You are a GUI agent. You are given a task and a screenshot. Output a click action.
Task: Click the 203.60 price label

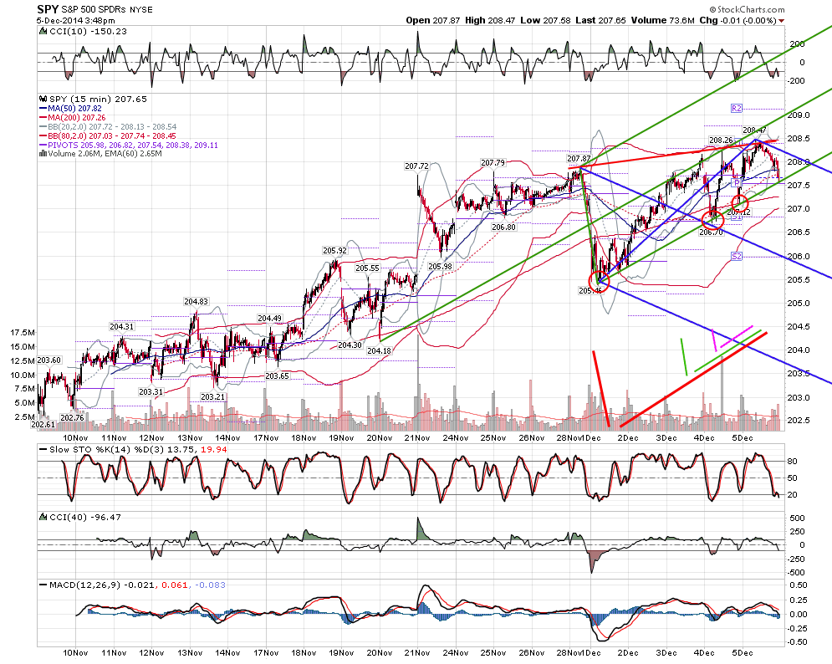click(48, 360)
